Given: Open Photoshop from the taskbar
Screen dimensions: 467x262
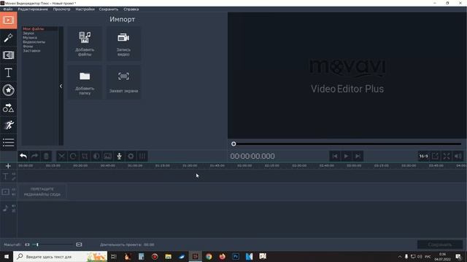Looking at the screenshot, I should 236,256.
